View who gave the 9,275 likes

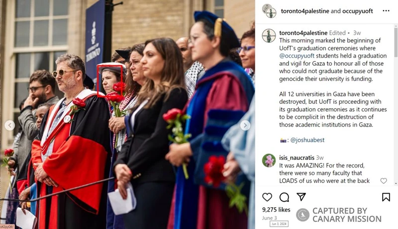point(276,210)
